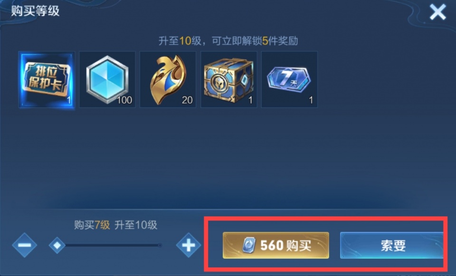The width and height of the screenshot is (456, 276).
Task: Select the 排位保护卡 reward card
Action: (47, 80)
